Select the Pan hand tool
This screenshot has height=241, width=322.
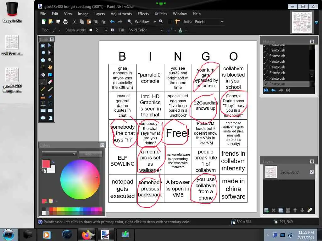pos(50,67)
